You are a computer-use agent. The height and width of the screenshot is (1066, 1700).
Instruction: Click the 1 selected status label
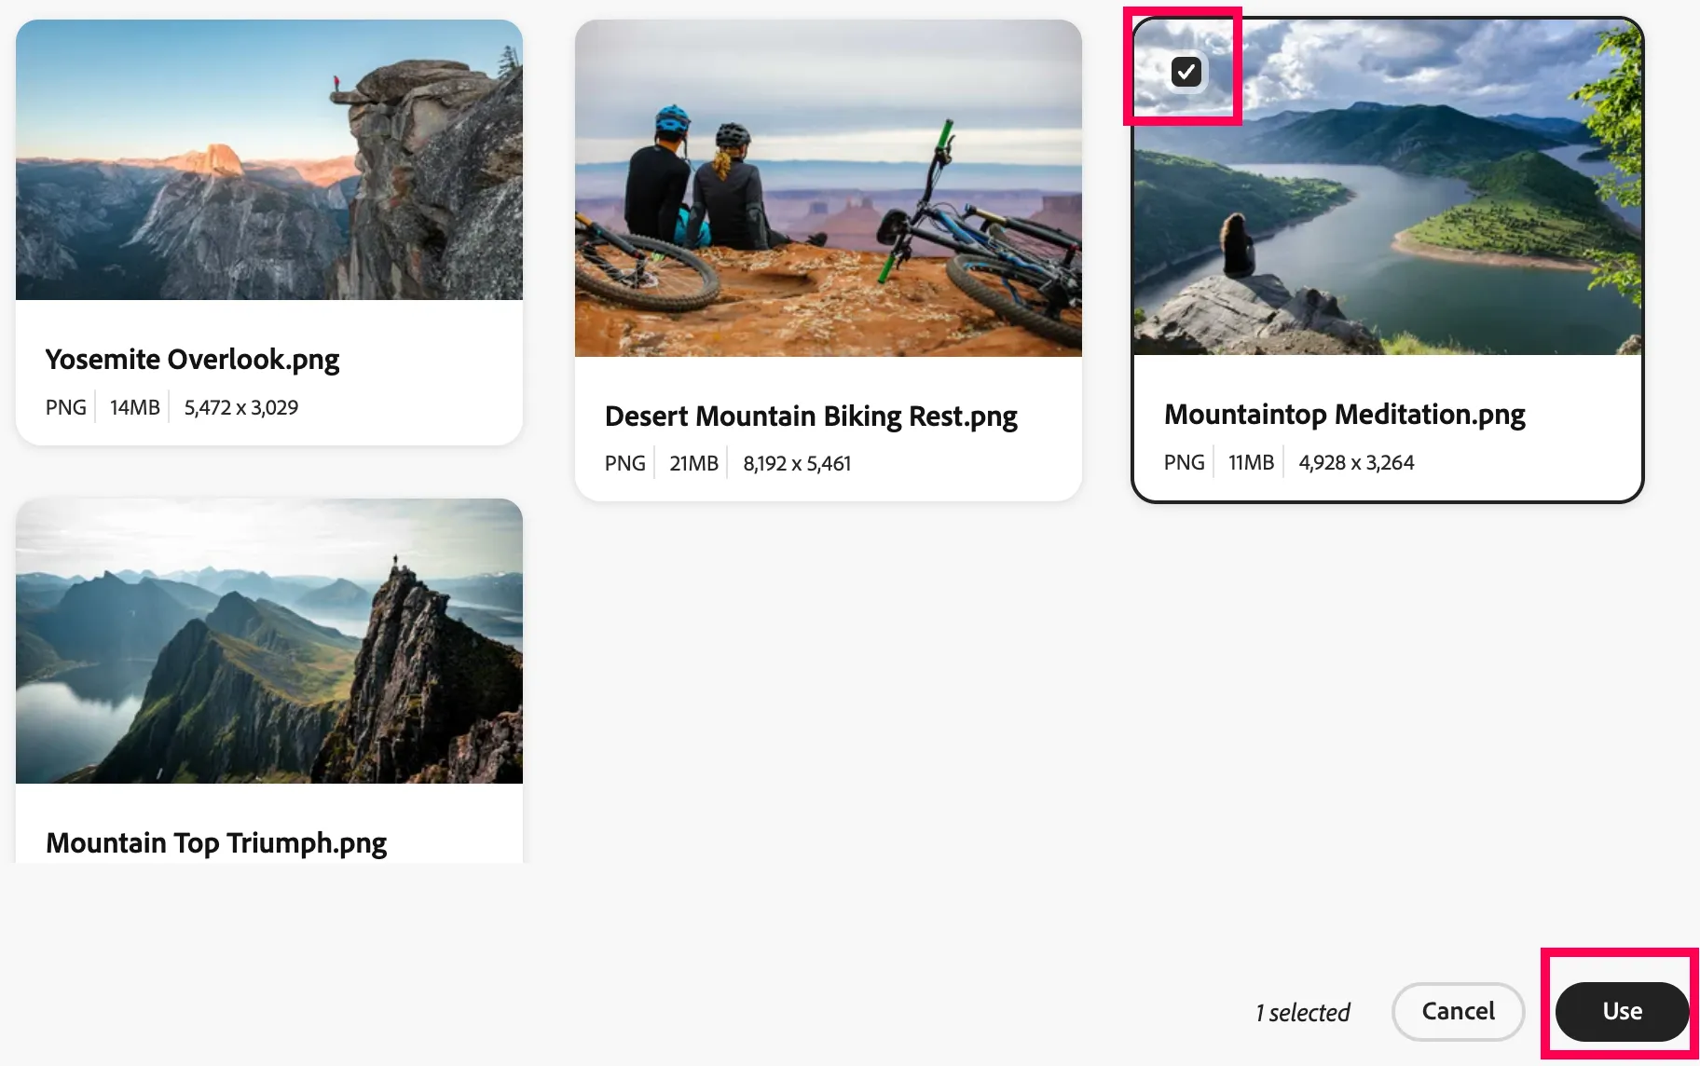pos(1302,1012)
